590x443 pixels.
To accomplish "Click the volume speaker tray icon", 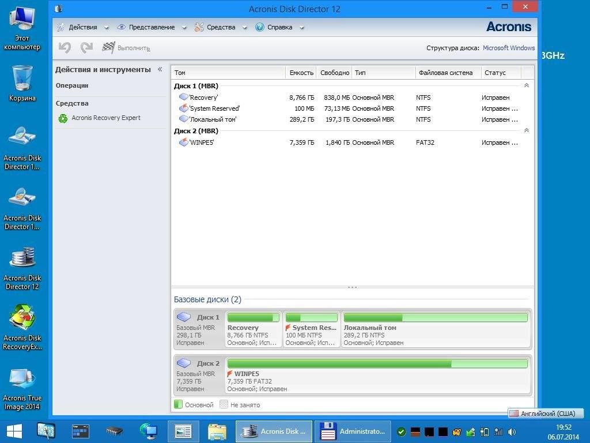I will click(512, 431).
